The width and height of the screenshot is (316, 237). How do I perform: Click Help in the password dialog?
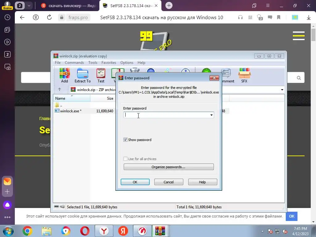coord(202,182)
